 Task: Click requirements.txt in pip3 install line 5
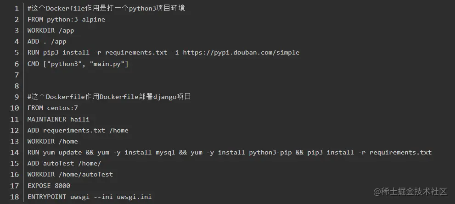click(x=136, y=52)
